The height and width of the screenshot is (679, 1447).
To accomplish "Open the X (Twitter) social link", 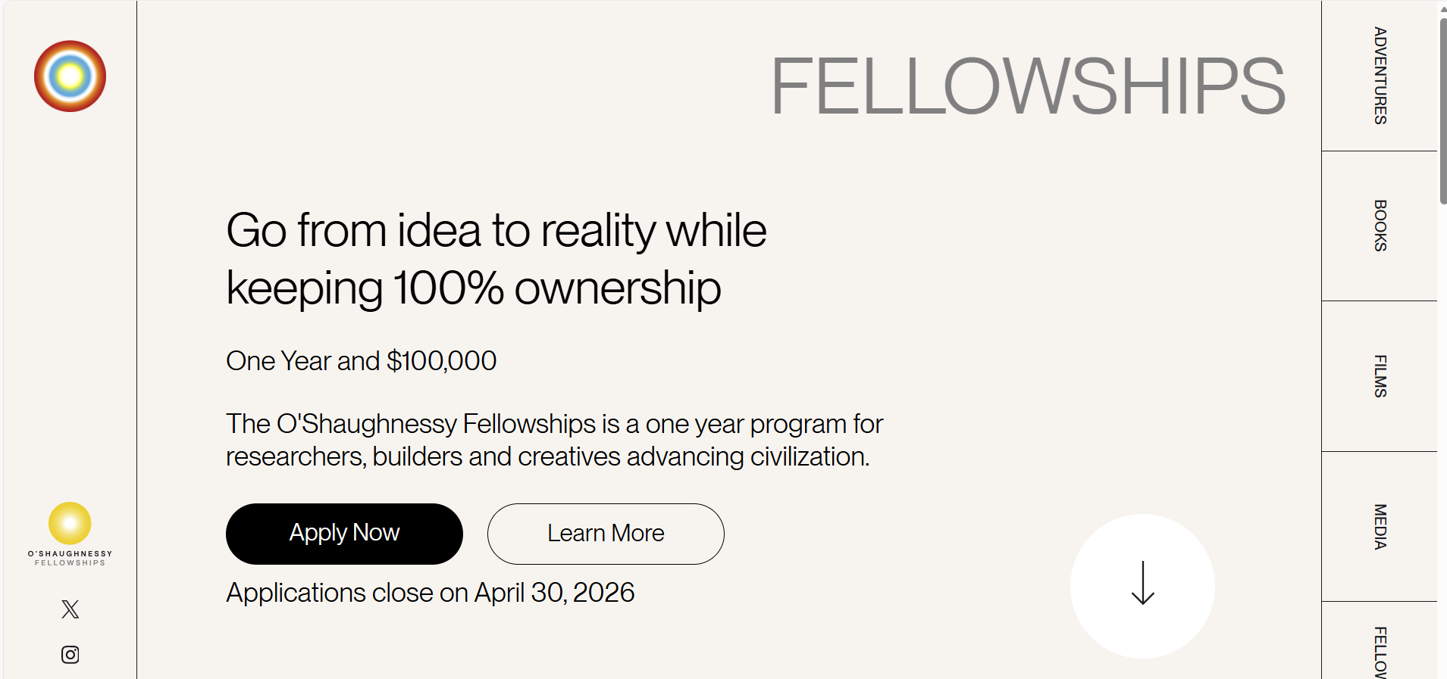I will [x=70, y=609].
